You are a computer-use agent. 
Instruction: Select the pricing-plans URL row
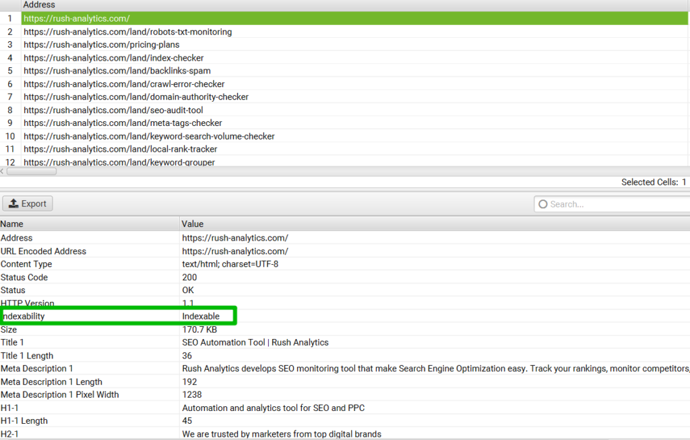click(x=101, y=44)
